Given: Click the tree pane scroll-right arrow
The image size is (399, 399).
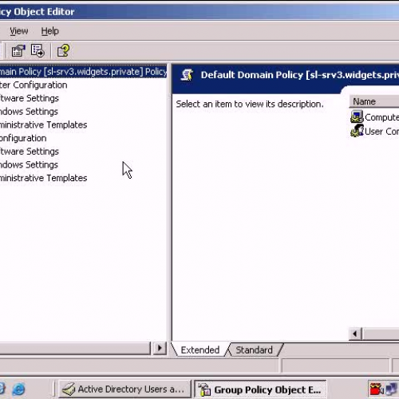Looking at the screenshot, I should pos(160,348).
